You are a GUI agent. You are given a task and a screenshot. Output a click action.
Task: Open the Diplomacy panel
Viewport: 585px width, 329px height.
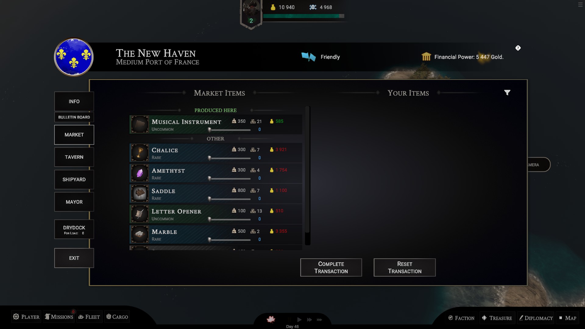[536, 318]
